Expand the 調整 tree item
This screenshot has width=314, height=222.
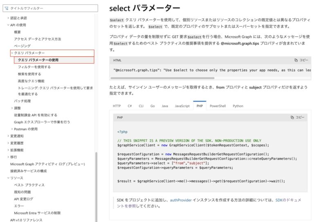point(12,108)
